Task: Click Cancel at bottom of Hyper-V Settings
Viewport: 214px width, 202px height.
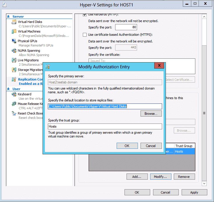Action: point(166,192)
